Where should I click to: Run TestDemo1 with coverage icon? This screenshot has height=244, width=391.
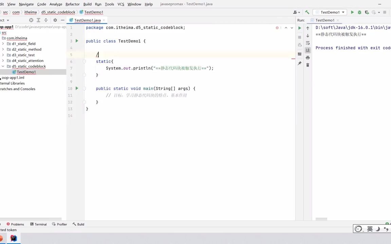coord(367,12)
